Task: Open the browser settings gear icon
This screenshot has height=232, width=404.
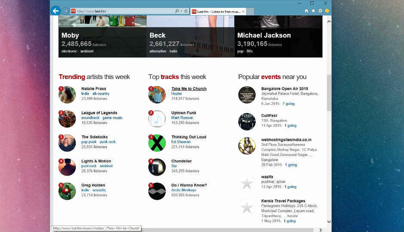Action: [320, 11]
